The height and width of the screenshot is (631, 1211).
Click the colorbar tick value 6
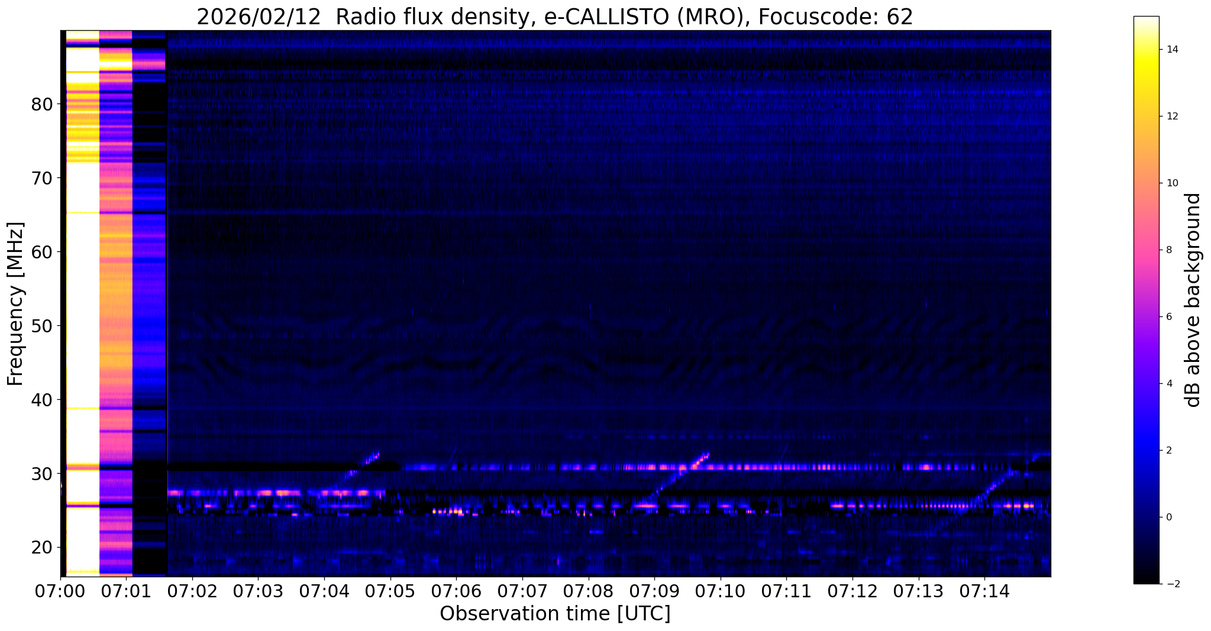(1168, 317)
